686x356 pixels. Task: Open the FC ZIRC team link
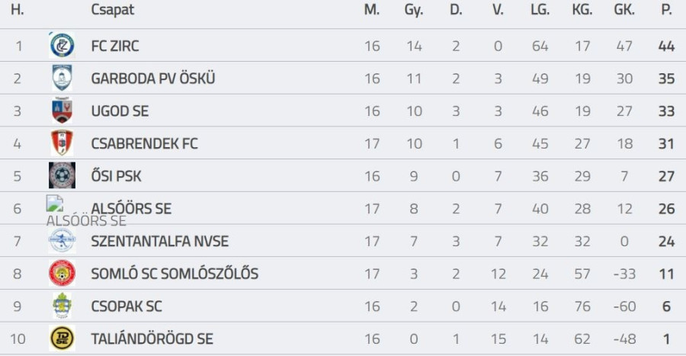[115, 47]
